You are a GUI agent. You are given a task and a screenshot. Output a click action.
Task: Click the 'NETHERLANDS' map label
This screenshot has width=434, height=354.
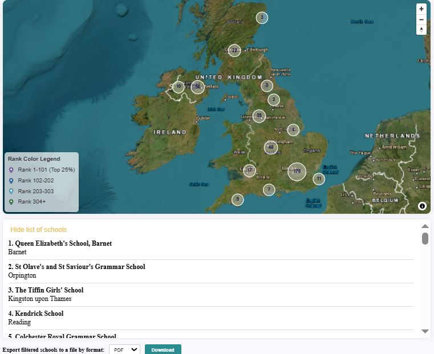392,136
